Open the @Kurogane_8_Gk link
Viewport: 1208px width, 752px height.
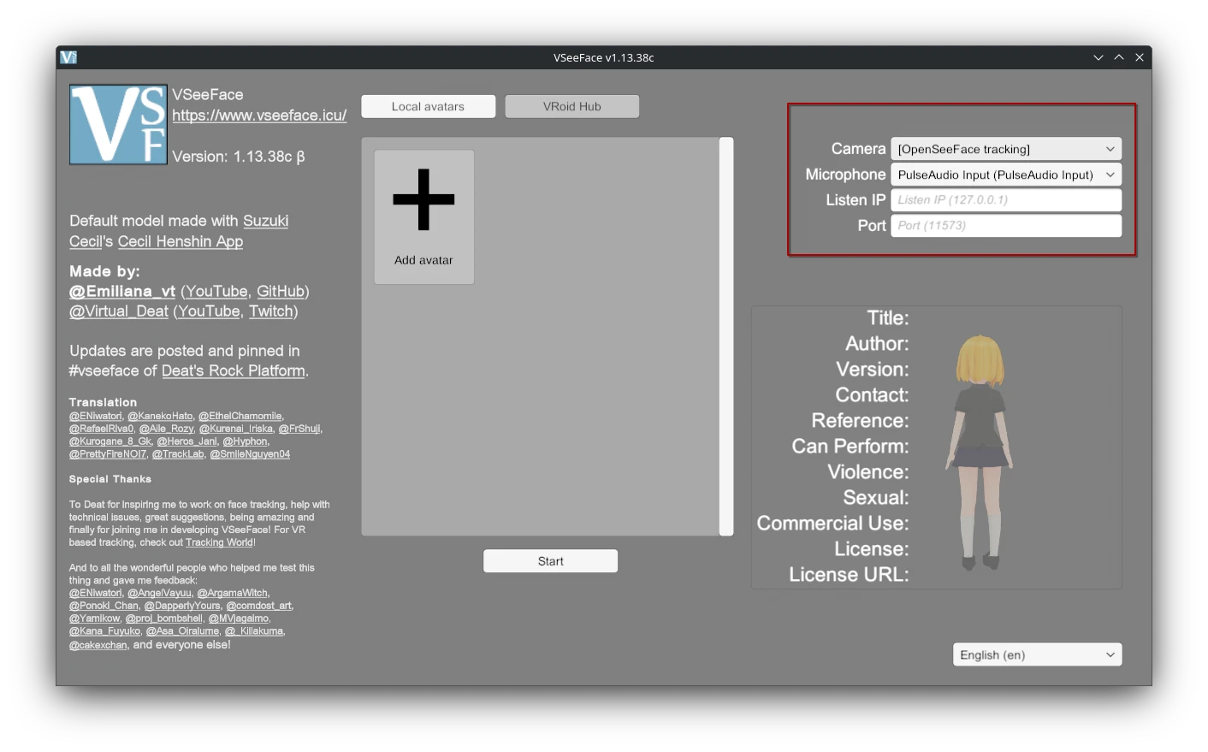pos(110,441)
